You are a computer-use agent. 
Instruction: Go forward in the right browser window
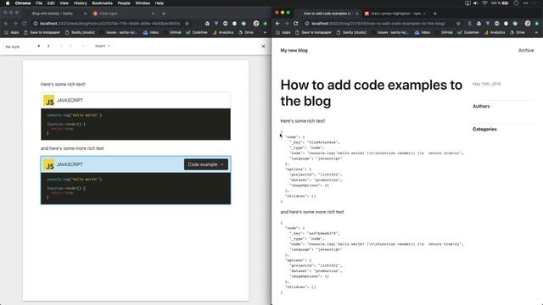point(287,24)
